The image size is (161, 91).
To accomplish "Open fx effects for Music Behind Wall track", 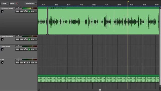I will click(x=29, y=39).
